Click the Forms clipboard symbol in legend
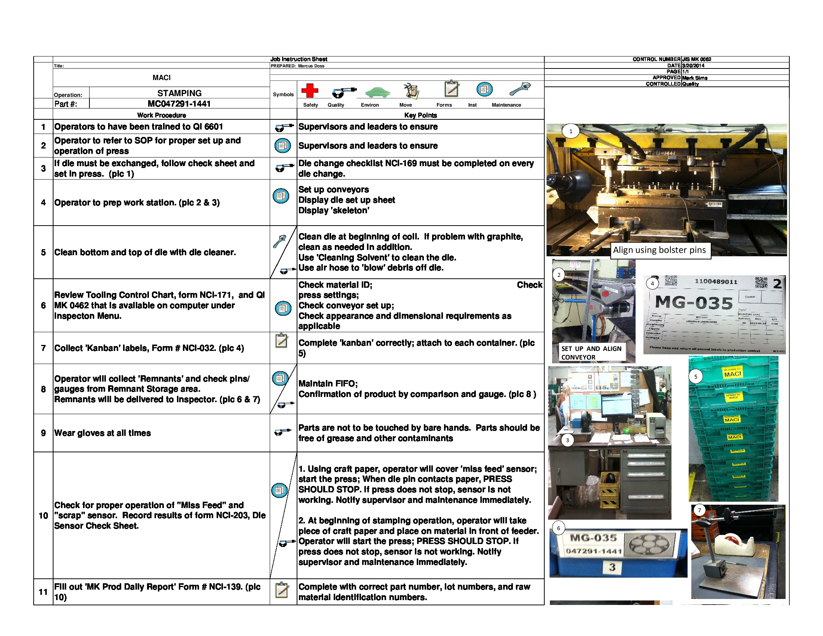The height and width of the screenshot is (636, 823). tap(452, 90)
